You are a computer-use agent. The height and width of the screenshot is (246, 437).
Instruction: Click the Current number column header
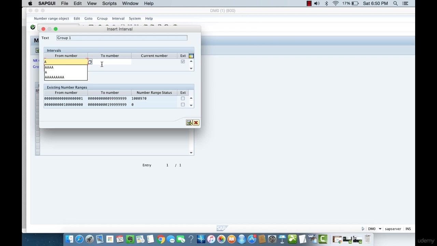(154, 56)
